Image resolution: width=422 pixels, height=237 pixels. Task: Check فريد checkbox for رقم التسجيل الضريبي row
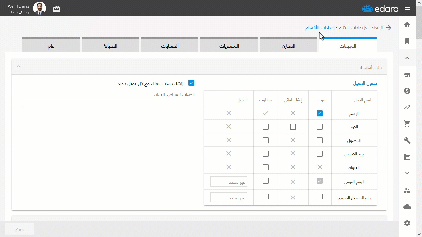[x=319, y=197]
